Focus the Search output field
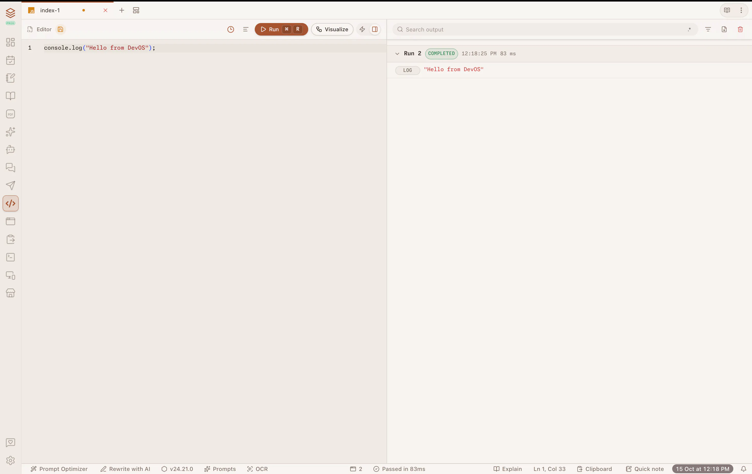 click(x=545, y=29)
